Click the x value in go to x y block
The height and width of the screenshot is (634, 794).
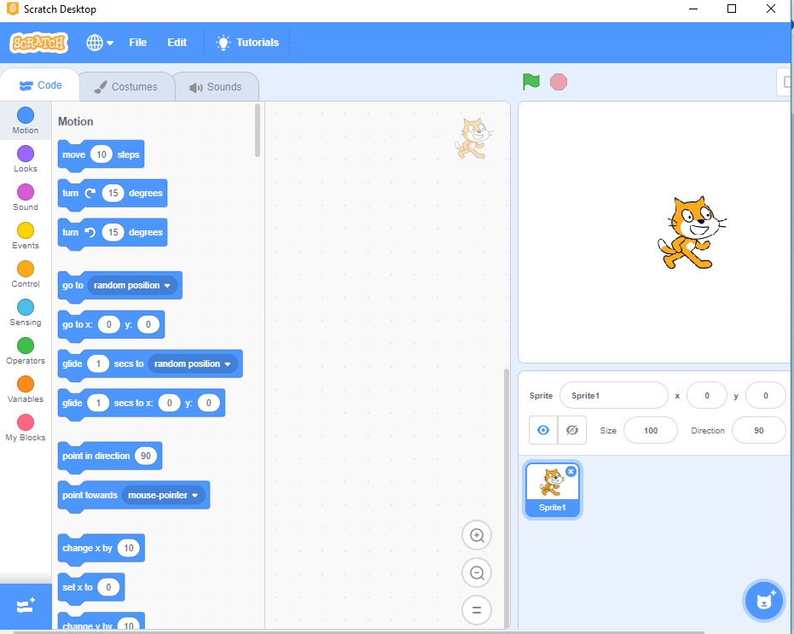(109, 324)
